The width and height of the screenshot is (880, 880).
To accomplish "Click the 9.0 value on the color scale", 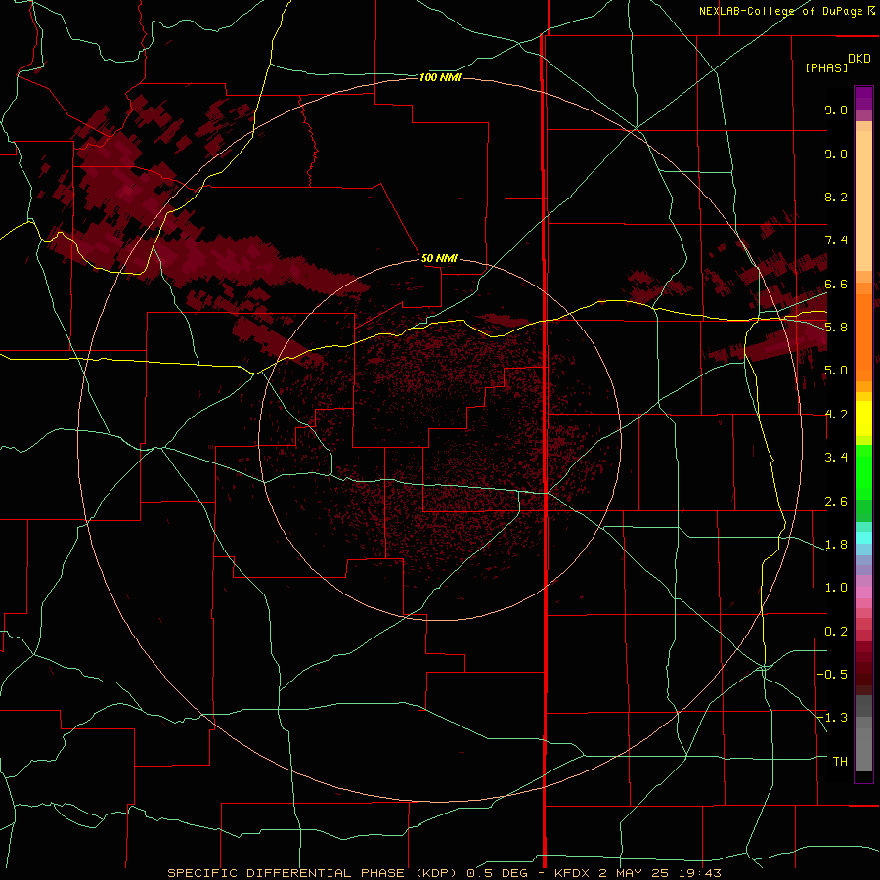I will click(836, 154).
